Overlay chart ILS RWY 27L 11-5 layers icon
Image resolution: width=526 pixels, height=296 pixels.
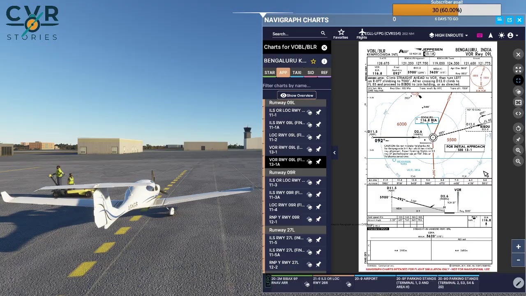(x=309, y=240)
